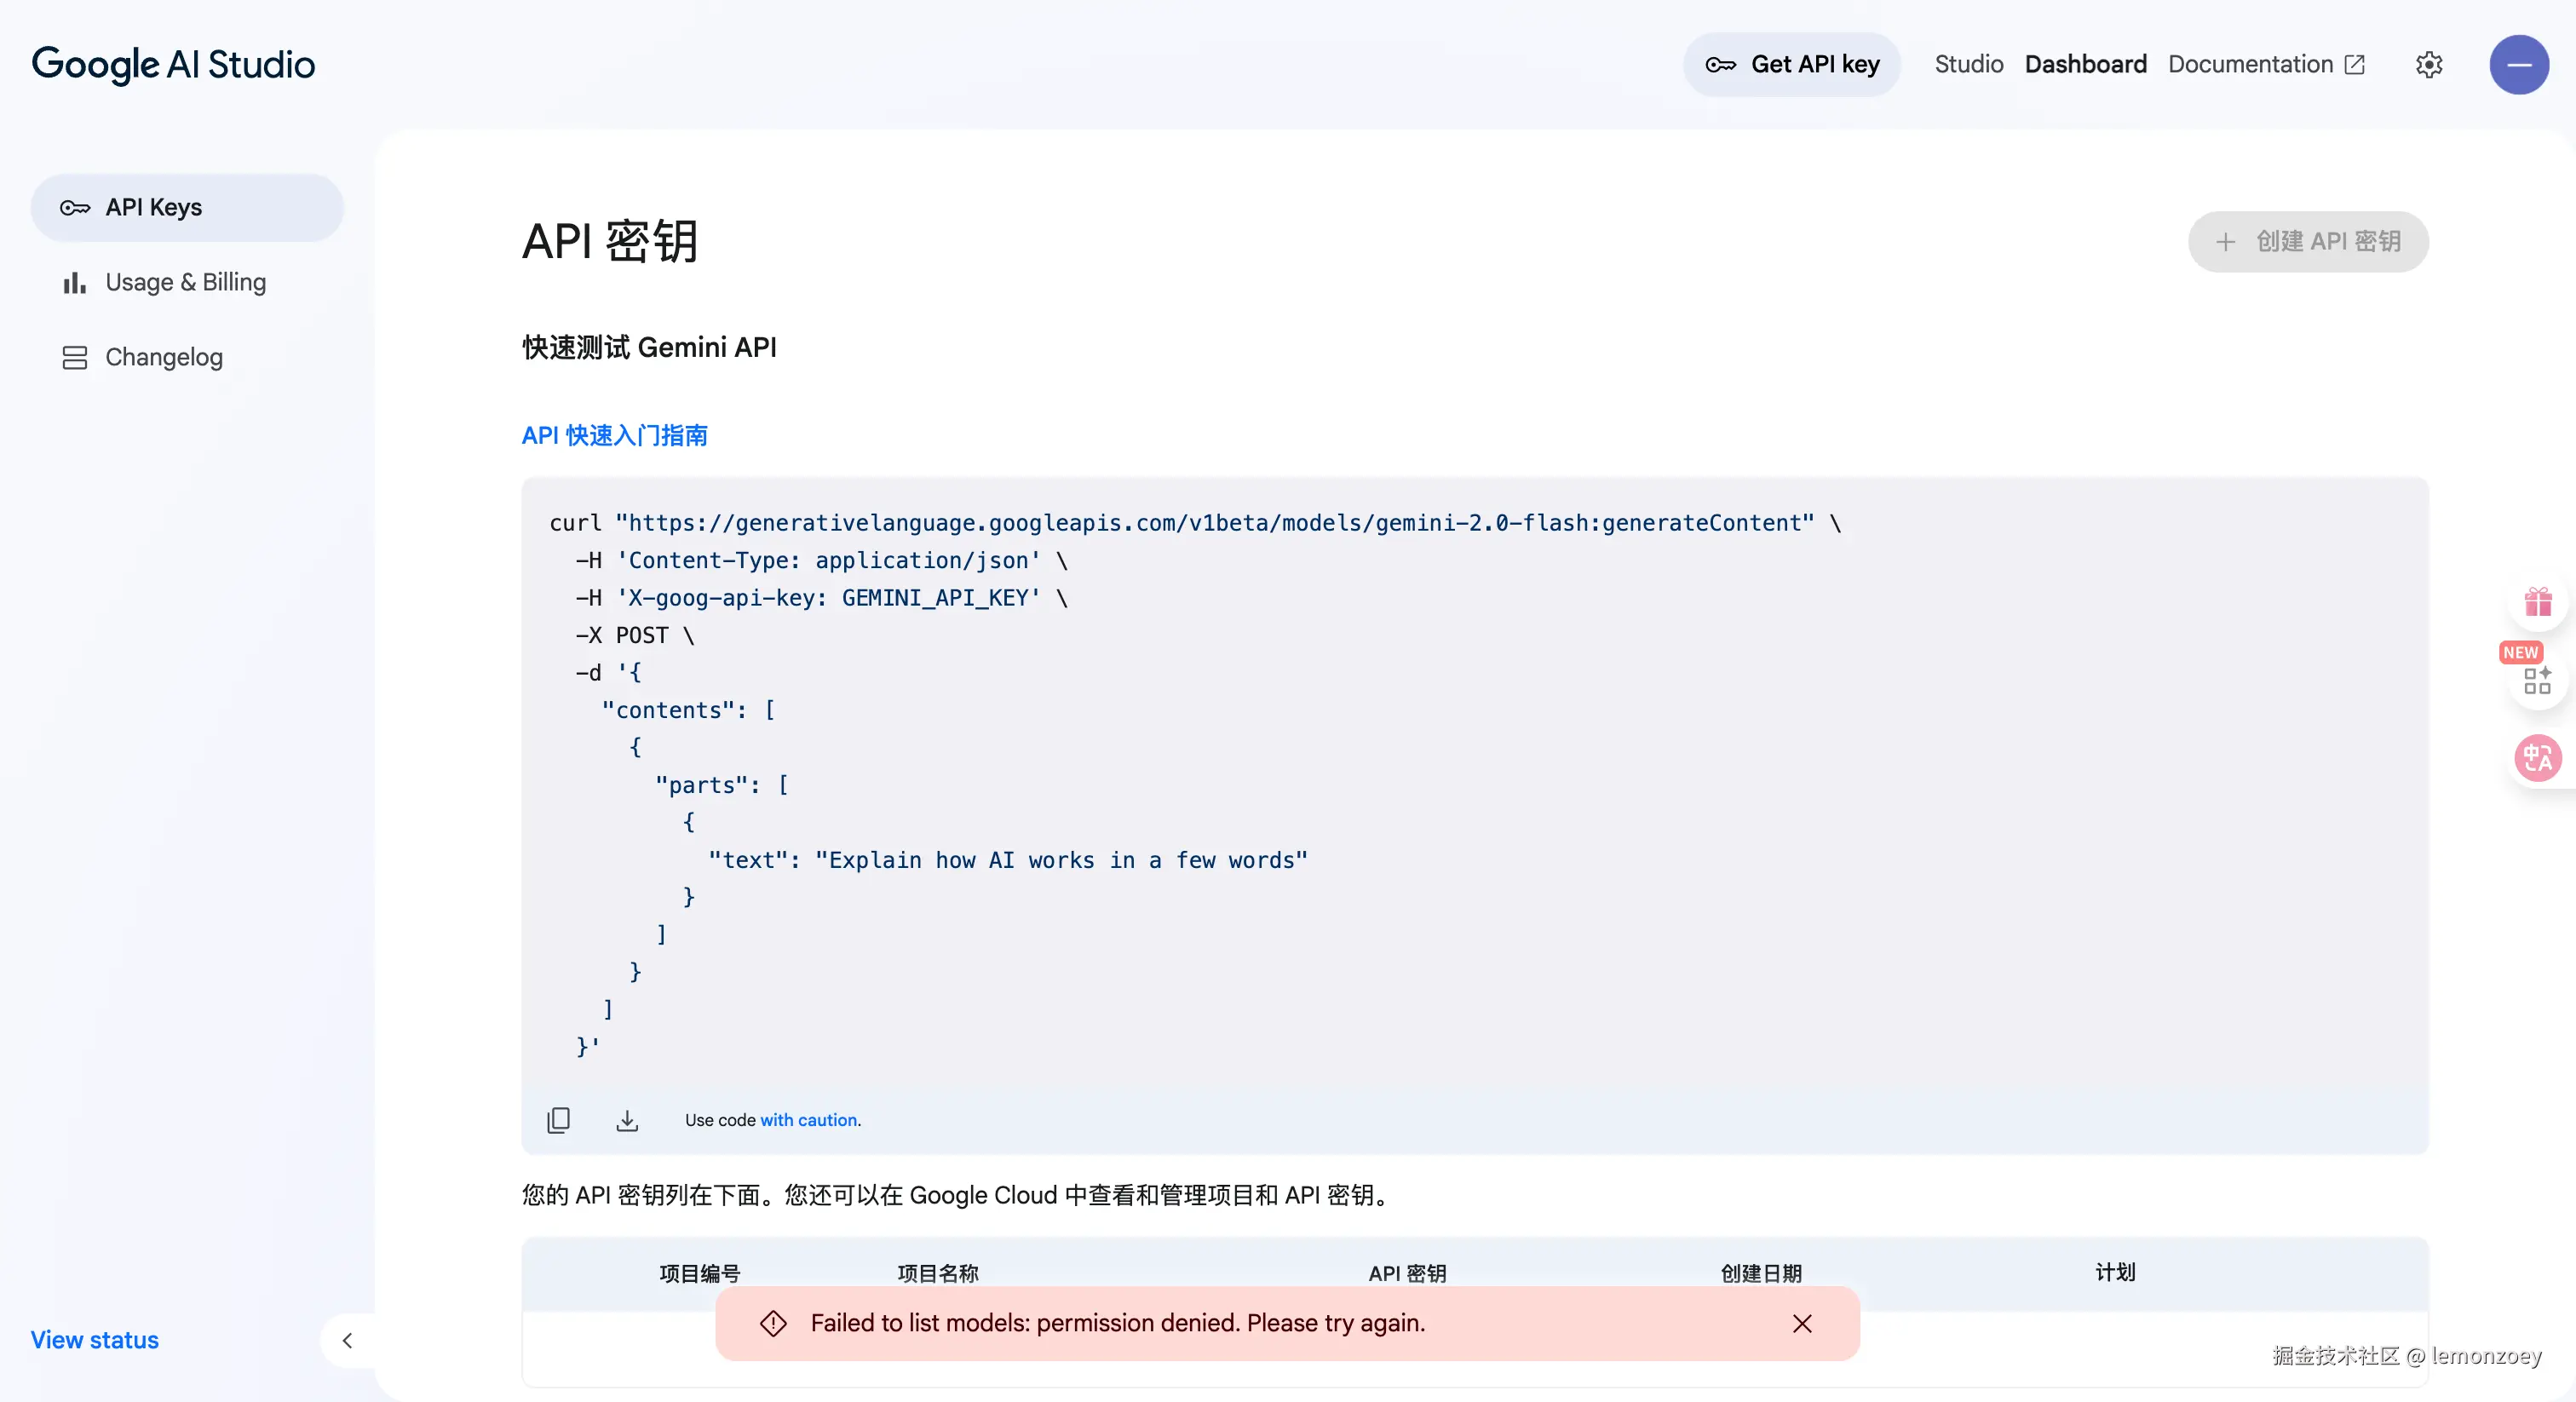Switch to the Dashboard tab
This screenshot has height=1402, width=2576.
click(2085, 65)
